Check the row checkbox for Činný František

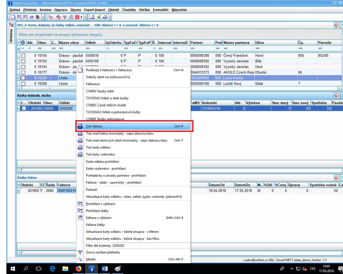pos(23,56)
